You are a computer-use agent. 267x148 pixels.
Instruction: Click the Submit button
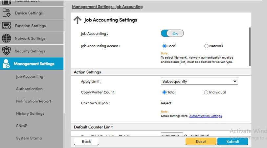tap(233, 141)
